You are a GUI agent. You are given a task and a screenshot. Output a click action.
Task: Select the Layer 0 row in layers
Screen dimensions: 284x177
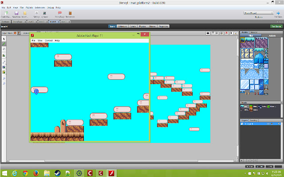click(260, 124)
